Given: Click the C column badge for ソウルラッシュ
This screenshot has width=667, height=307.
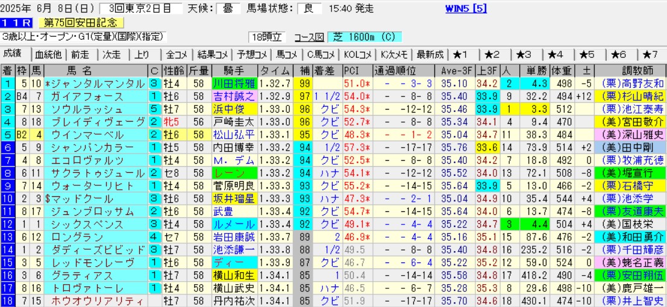Looking at the screenshot, I should click(x=154, y=109).
